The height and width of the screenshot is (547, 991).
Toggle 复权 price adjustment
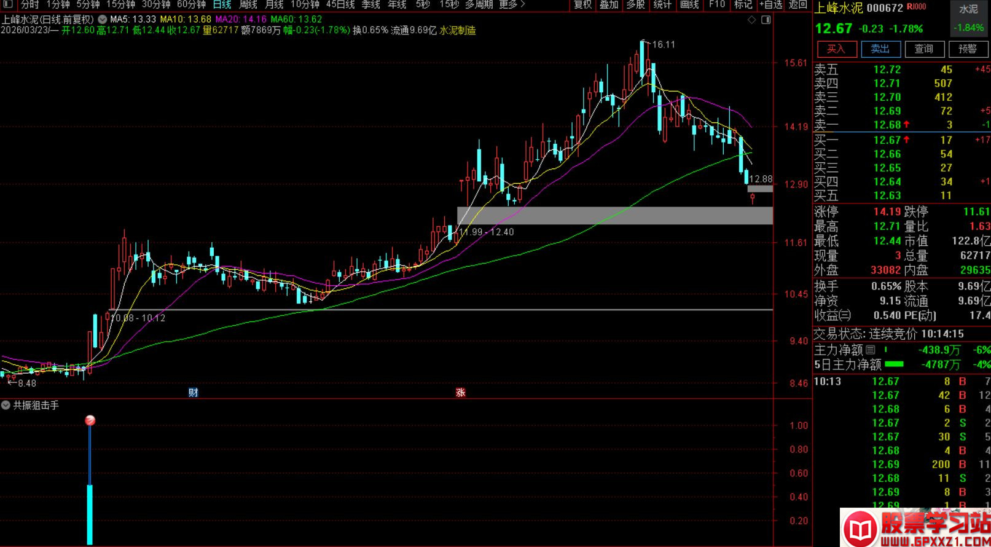pyautogui.click(x=582, y=4)
